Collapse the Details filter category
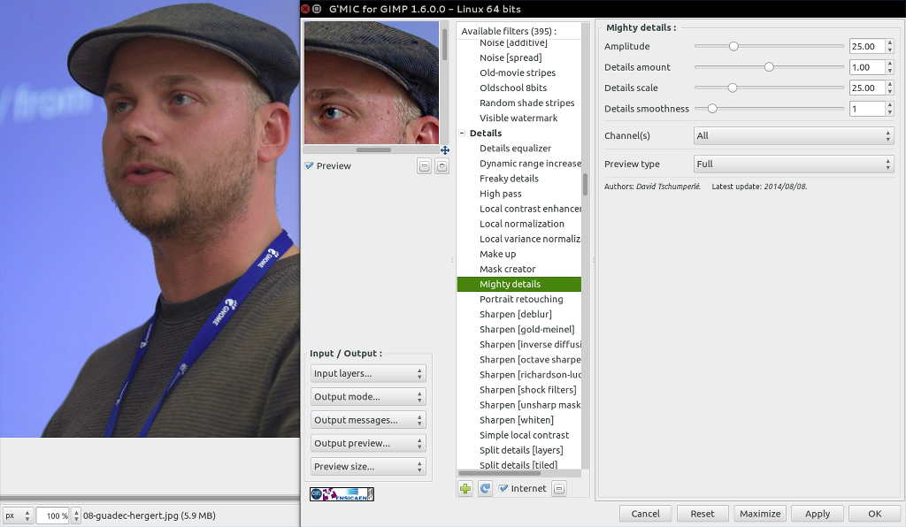The image size is (906, 527). [x=462, y=134]
